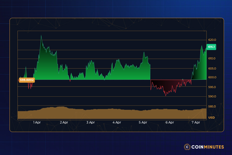Click the 595.0 price axis label
The width and height of the screenshot is (232, 155).
[x=212, y=87]
